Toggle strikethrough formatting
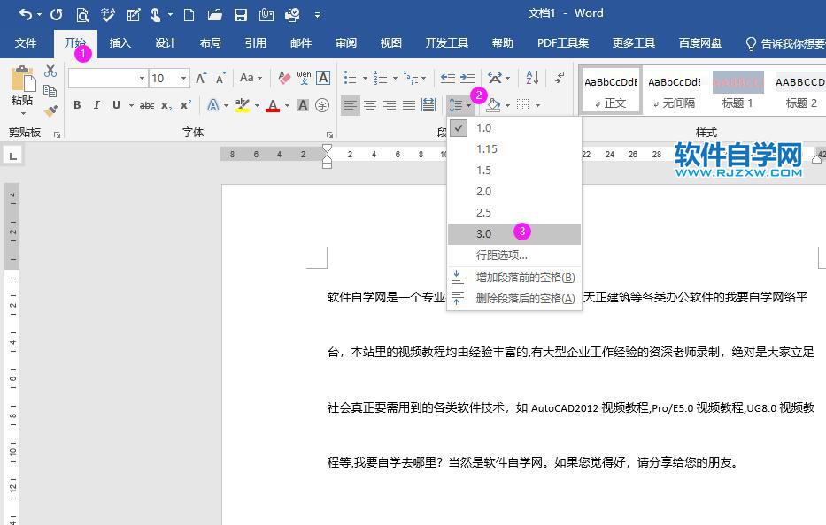 point(148,103)
